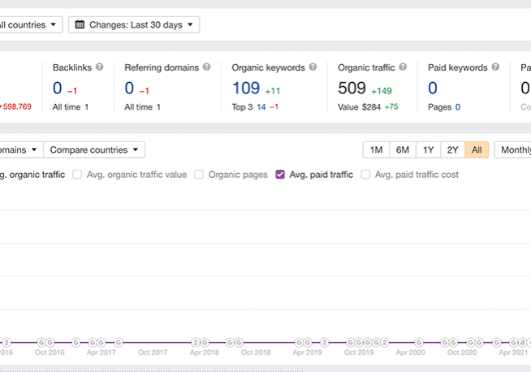Check the Organic pages checkbox

[199, 175]
